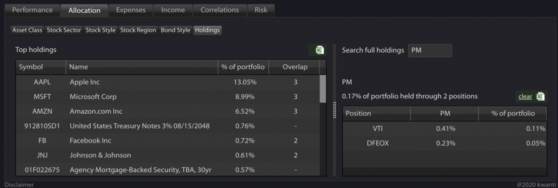Focus the Search full holdings field
The image size is (558, 188).
point(430,50)
